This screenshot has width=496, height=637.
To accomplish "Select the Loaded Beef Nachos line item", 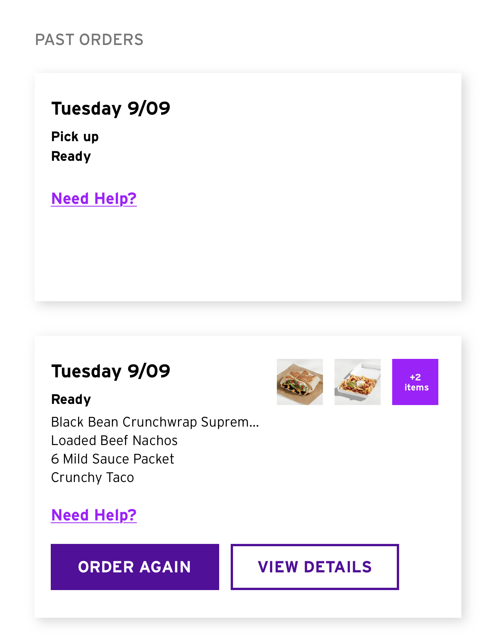I will pos(114,440).
